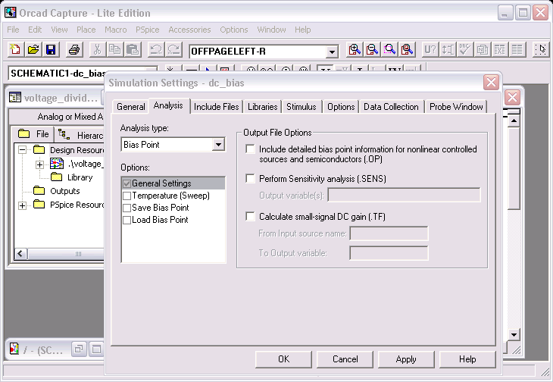
Task: Switch to the Data Collection tab
Action: pos(391,107)
